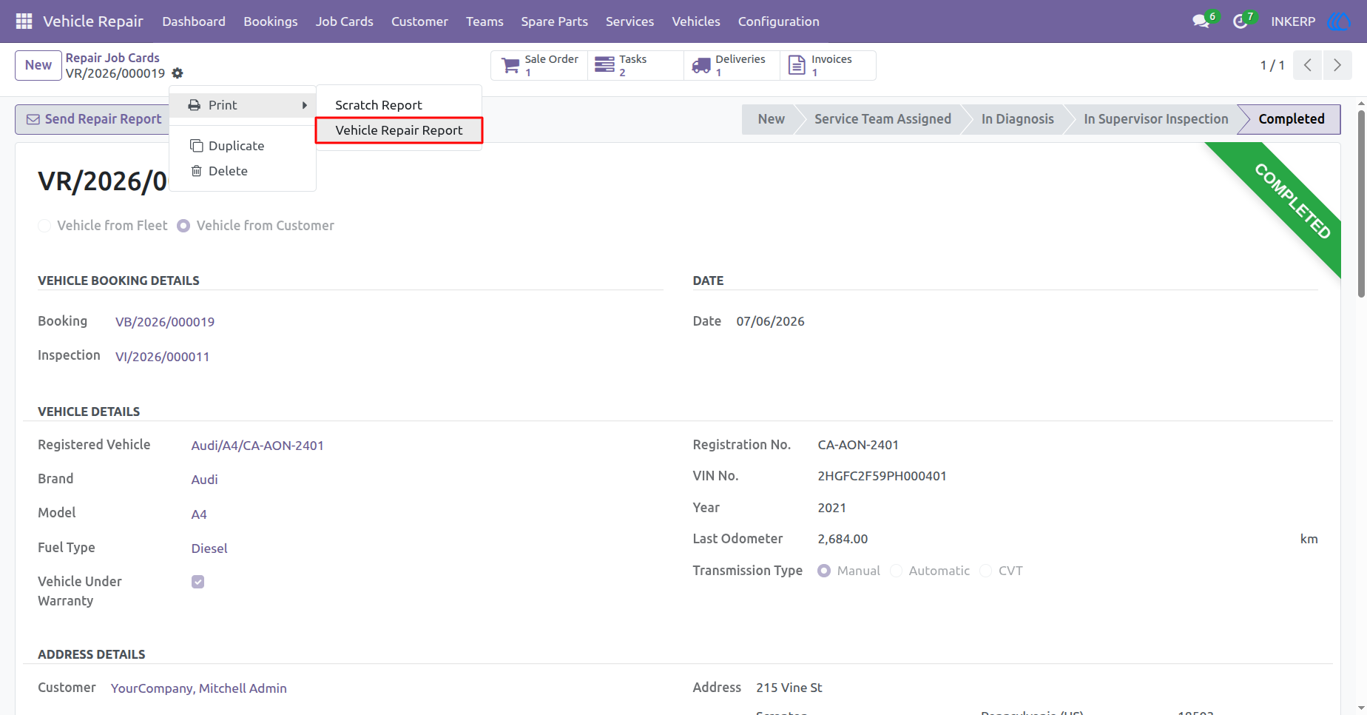Image resolution: width=1367 pixels, height=715 pixels.
Task: Open the apps grid menu icon
Action: [24, 21]
